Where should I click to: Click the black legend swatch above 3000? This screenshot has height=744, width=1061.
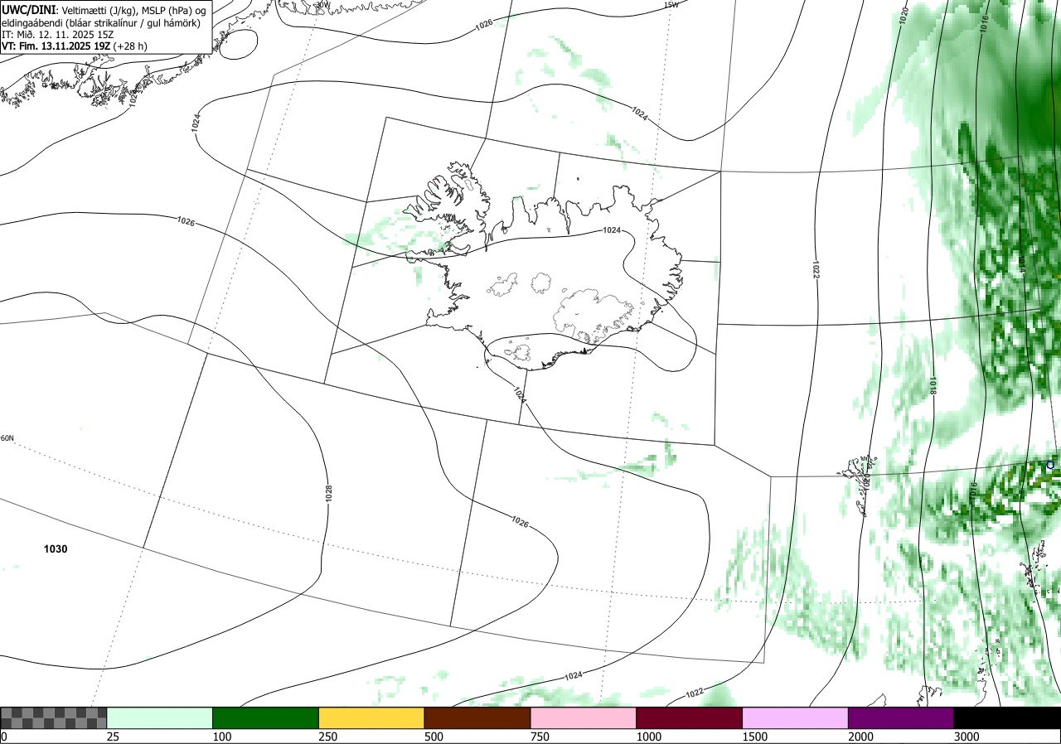click(x=1007, y=717)
